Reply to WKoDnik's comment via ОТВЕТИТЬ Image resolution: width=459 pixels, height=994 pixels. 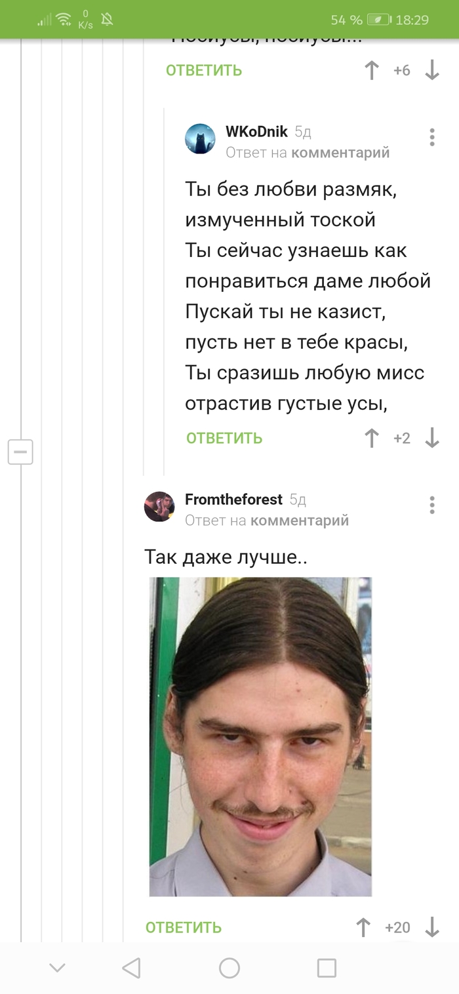[x=224, y=438]
